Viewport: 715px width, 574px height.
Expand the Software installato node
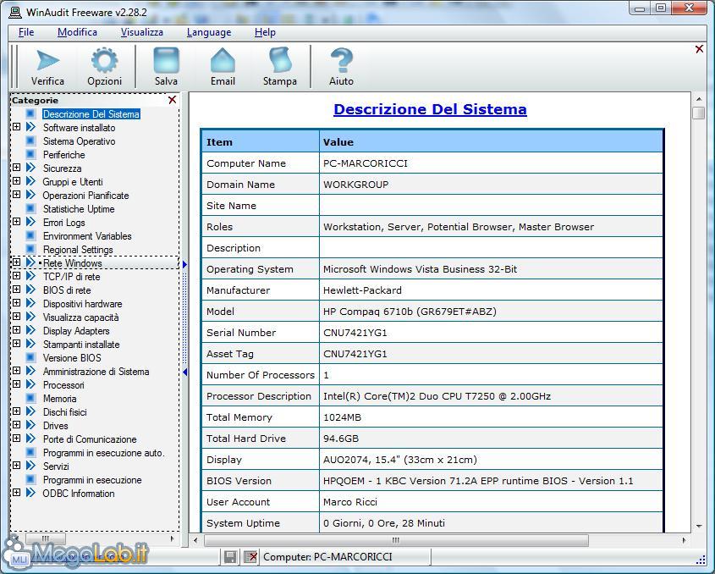(x=16, y=127)
